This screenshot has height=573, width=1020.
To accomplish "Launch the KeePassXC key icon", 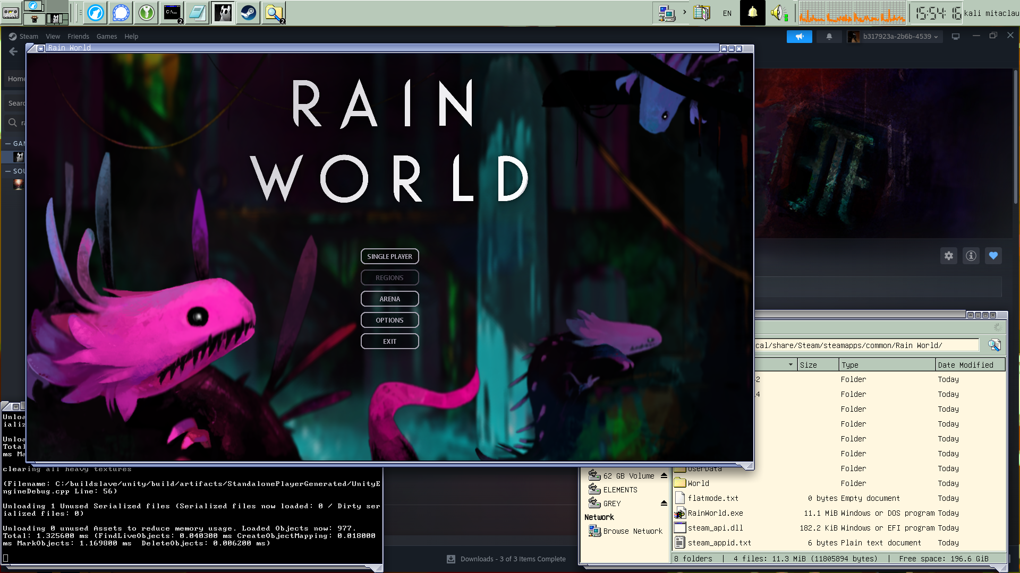I will pyautogui.click(x=146, y=13).
